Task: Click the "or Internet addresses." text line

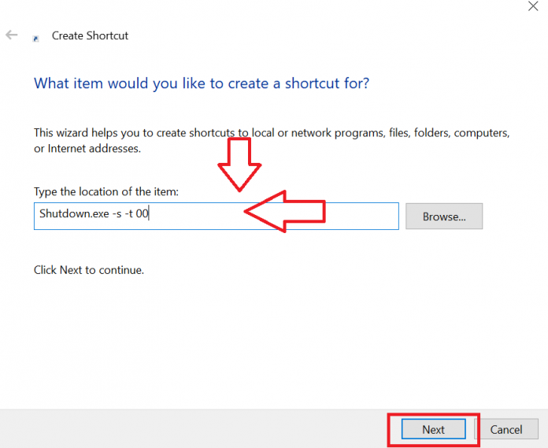Action: [x=87, y=148]
